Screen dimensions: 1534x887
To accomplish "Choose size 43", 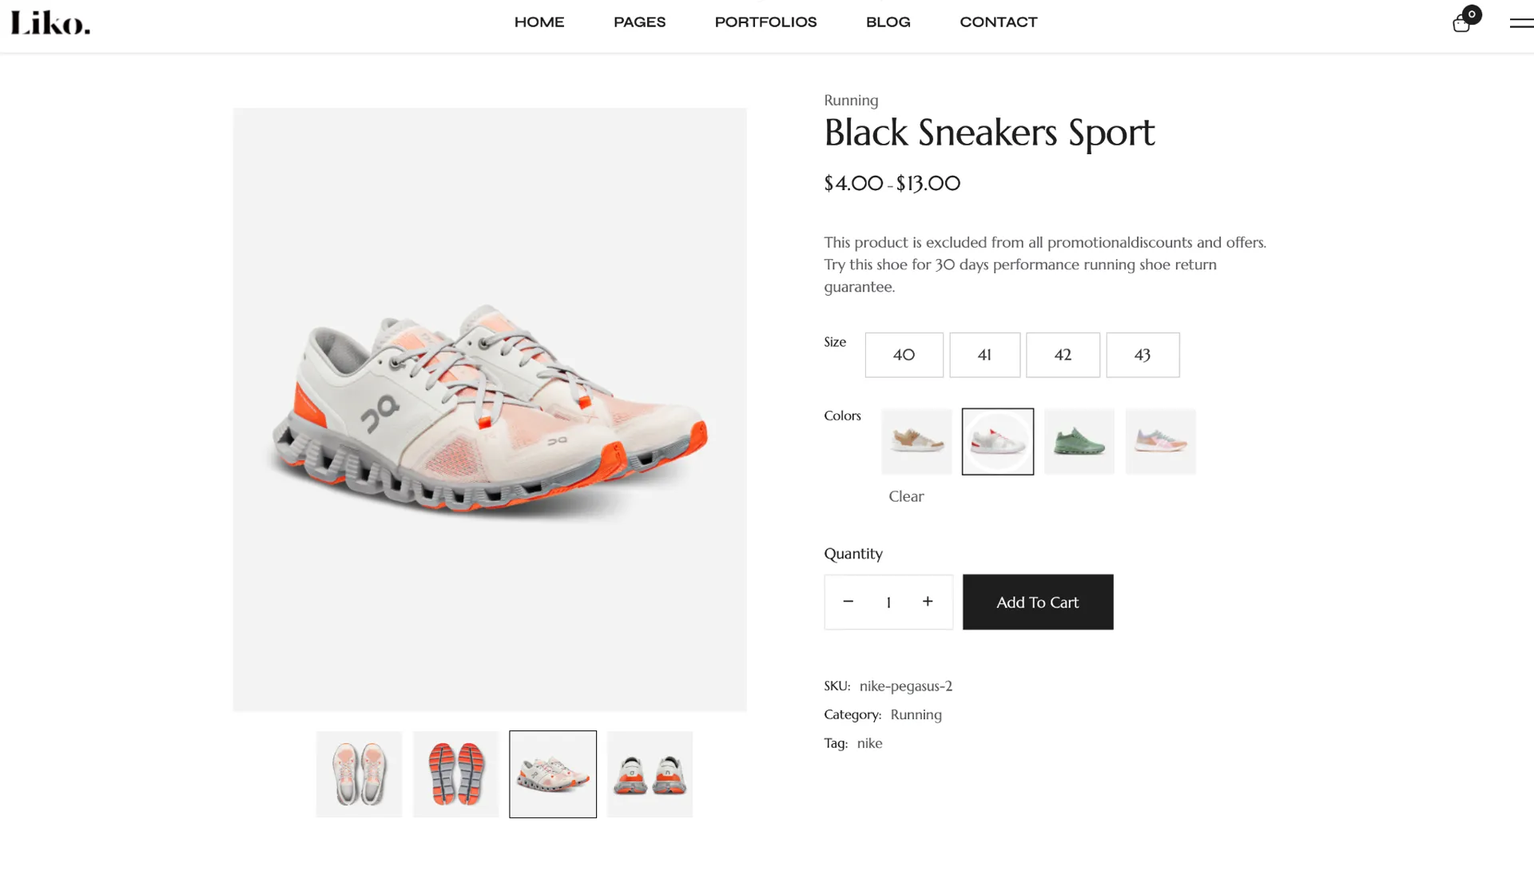I will point(1143,355).
